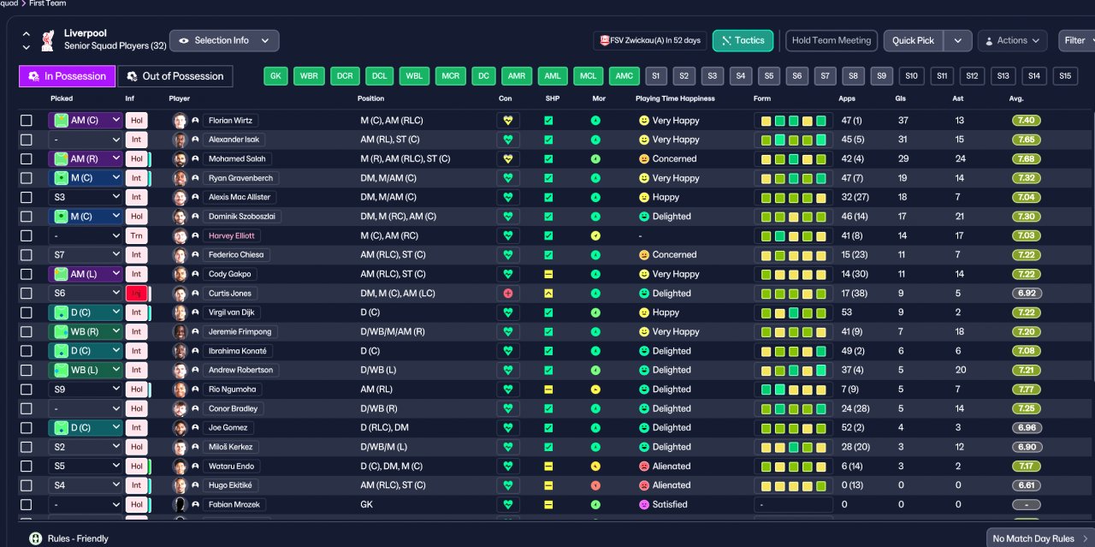
Task: Click Florian Wirtz's yellow heart condition icon
Action: (508, 121)
